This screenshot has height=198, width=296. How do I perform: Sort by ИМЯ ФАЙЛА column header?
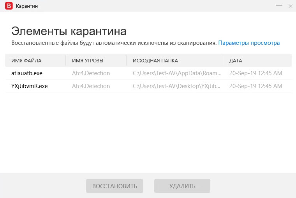coord(26,61)
